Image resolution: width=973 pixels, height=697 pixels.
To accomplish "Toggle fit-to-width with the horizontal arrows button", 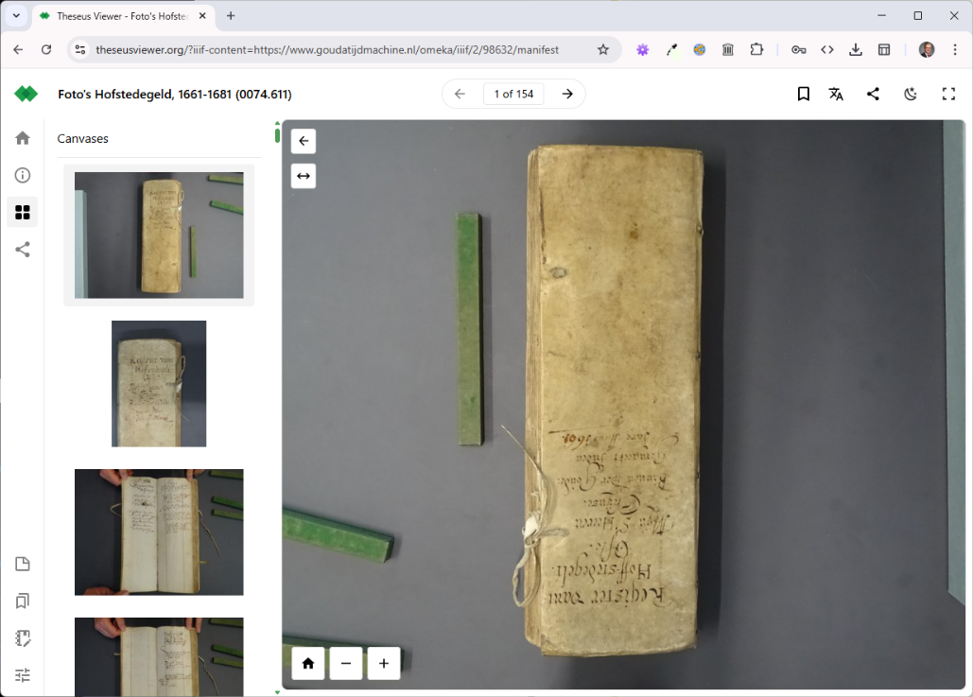I will (304, 176).
